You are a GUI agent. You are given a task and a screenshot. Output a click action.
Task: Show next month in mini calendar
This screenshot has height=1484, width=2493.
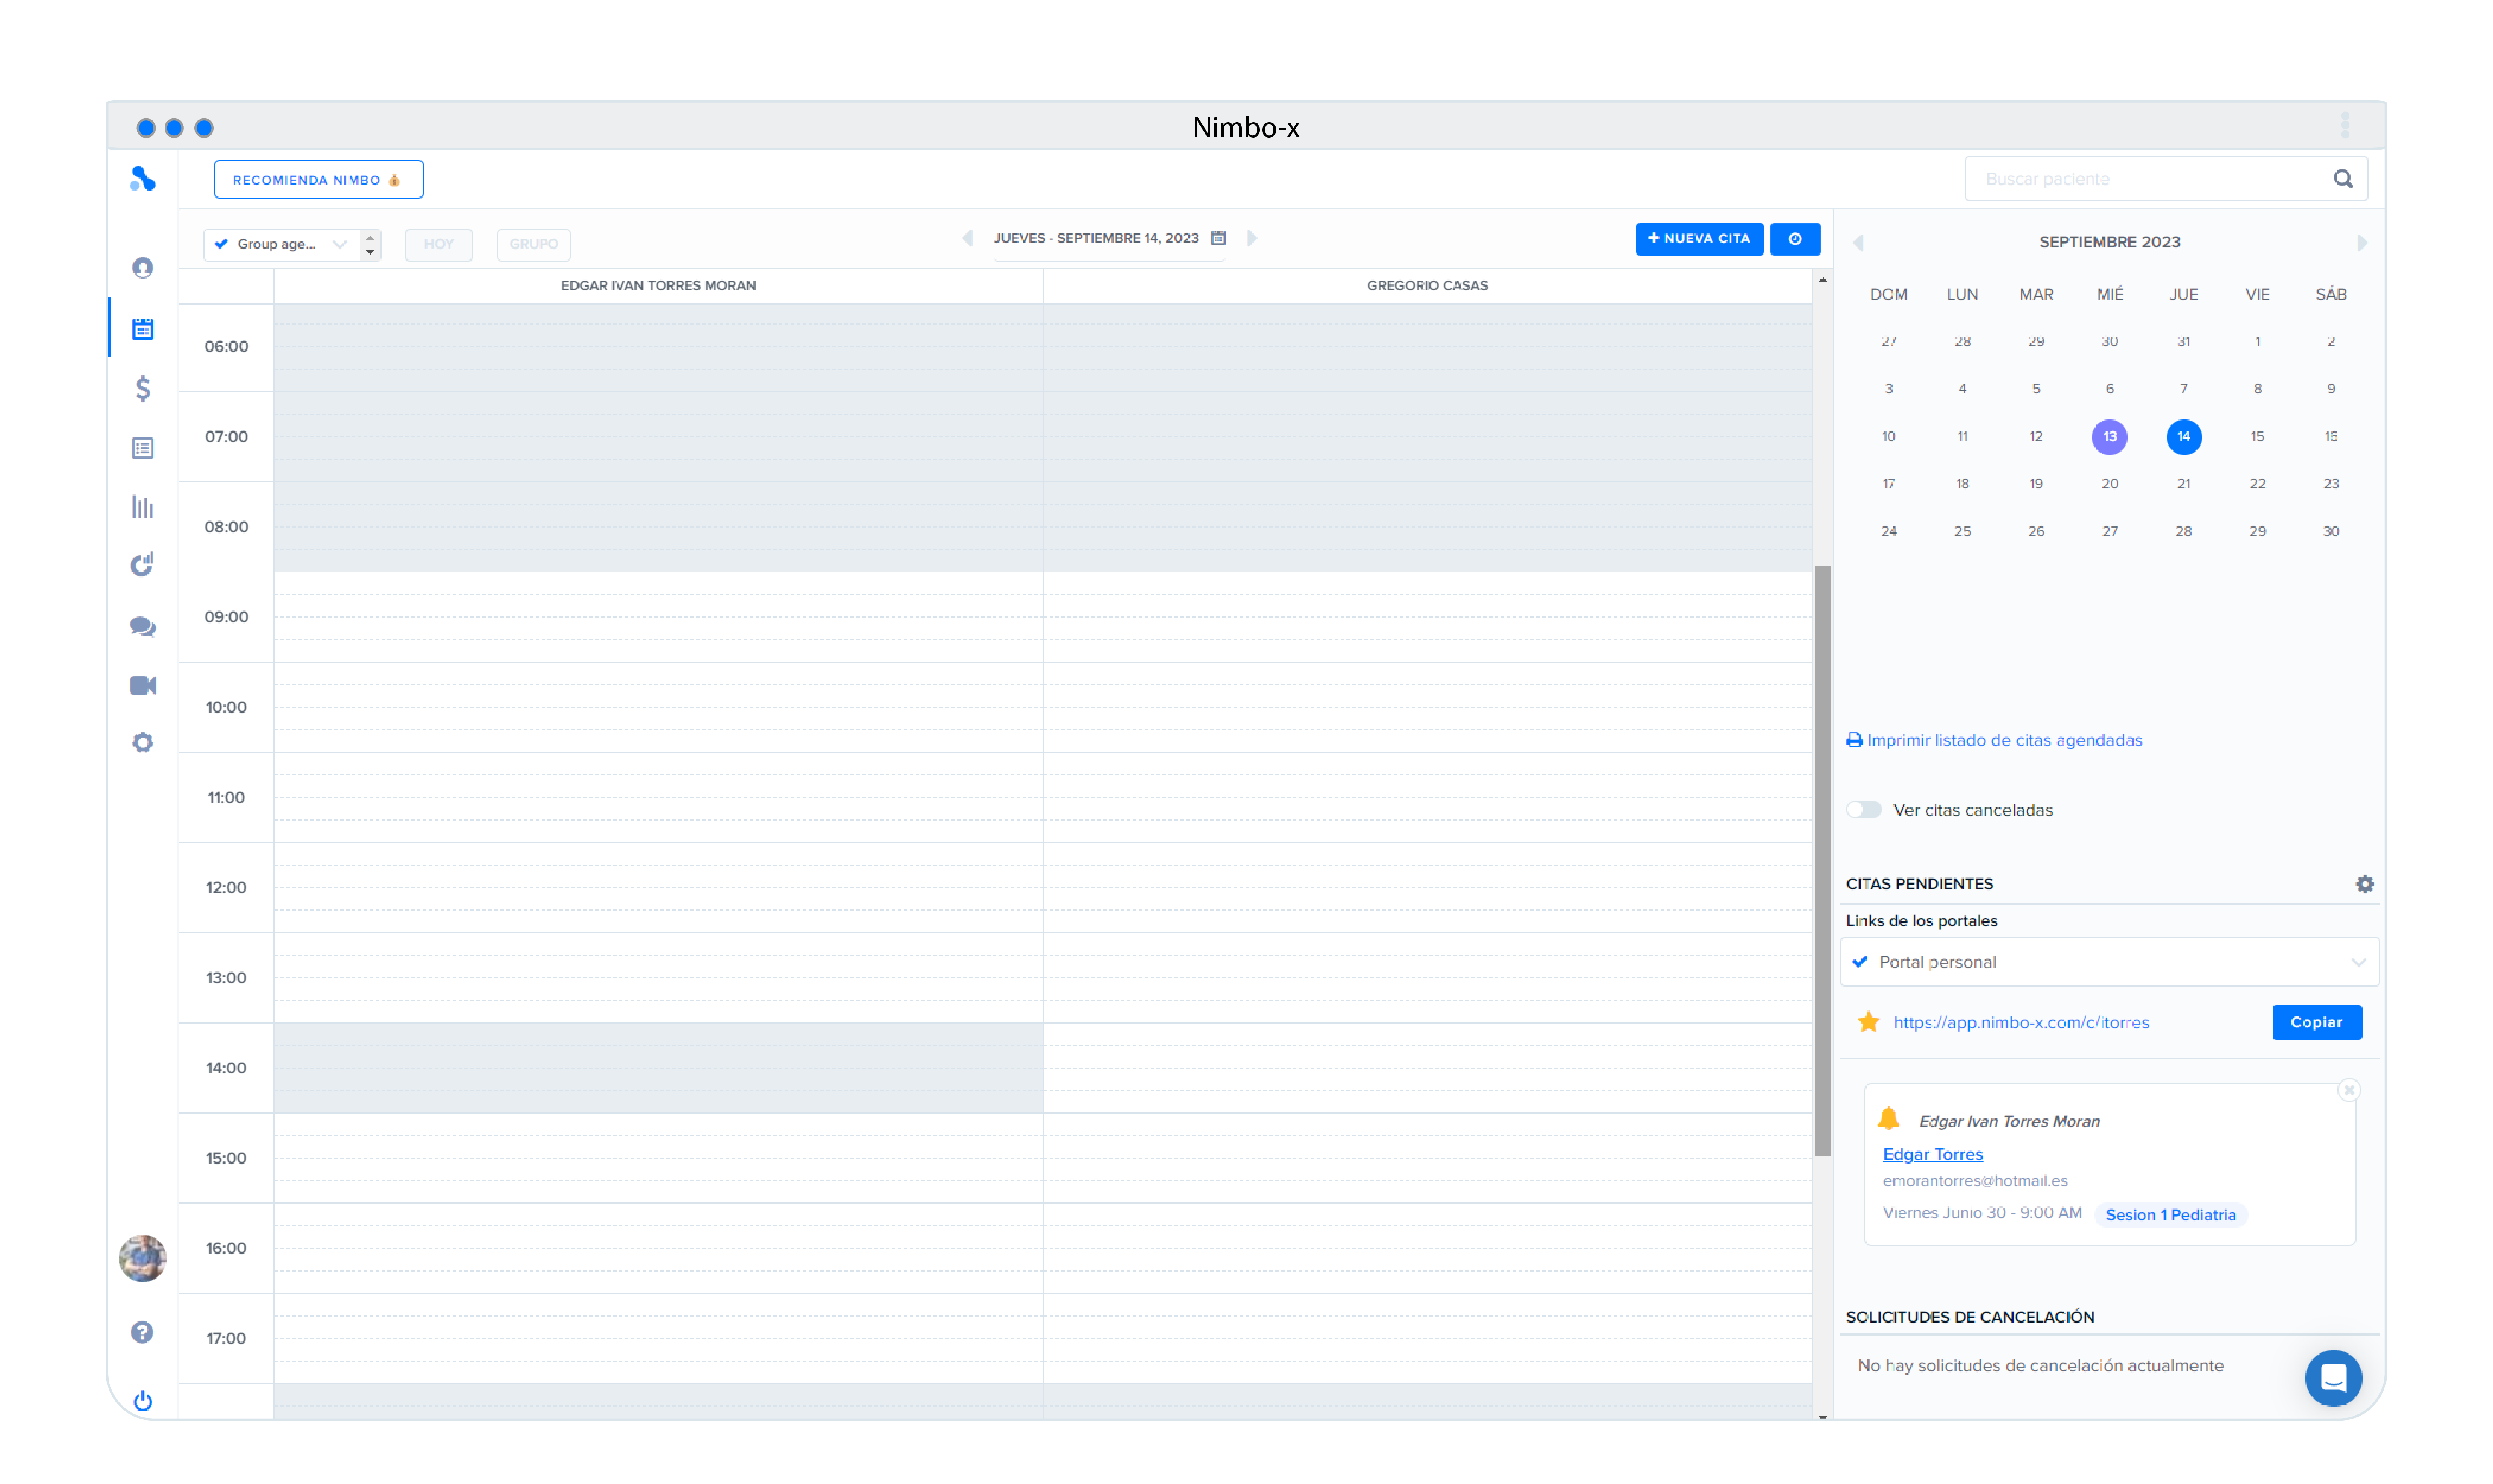[2362, 243]
